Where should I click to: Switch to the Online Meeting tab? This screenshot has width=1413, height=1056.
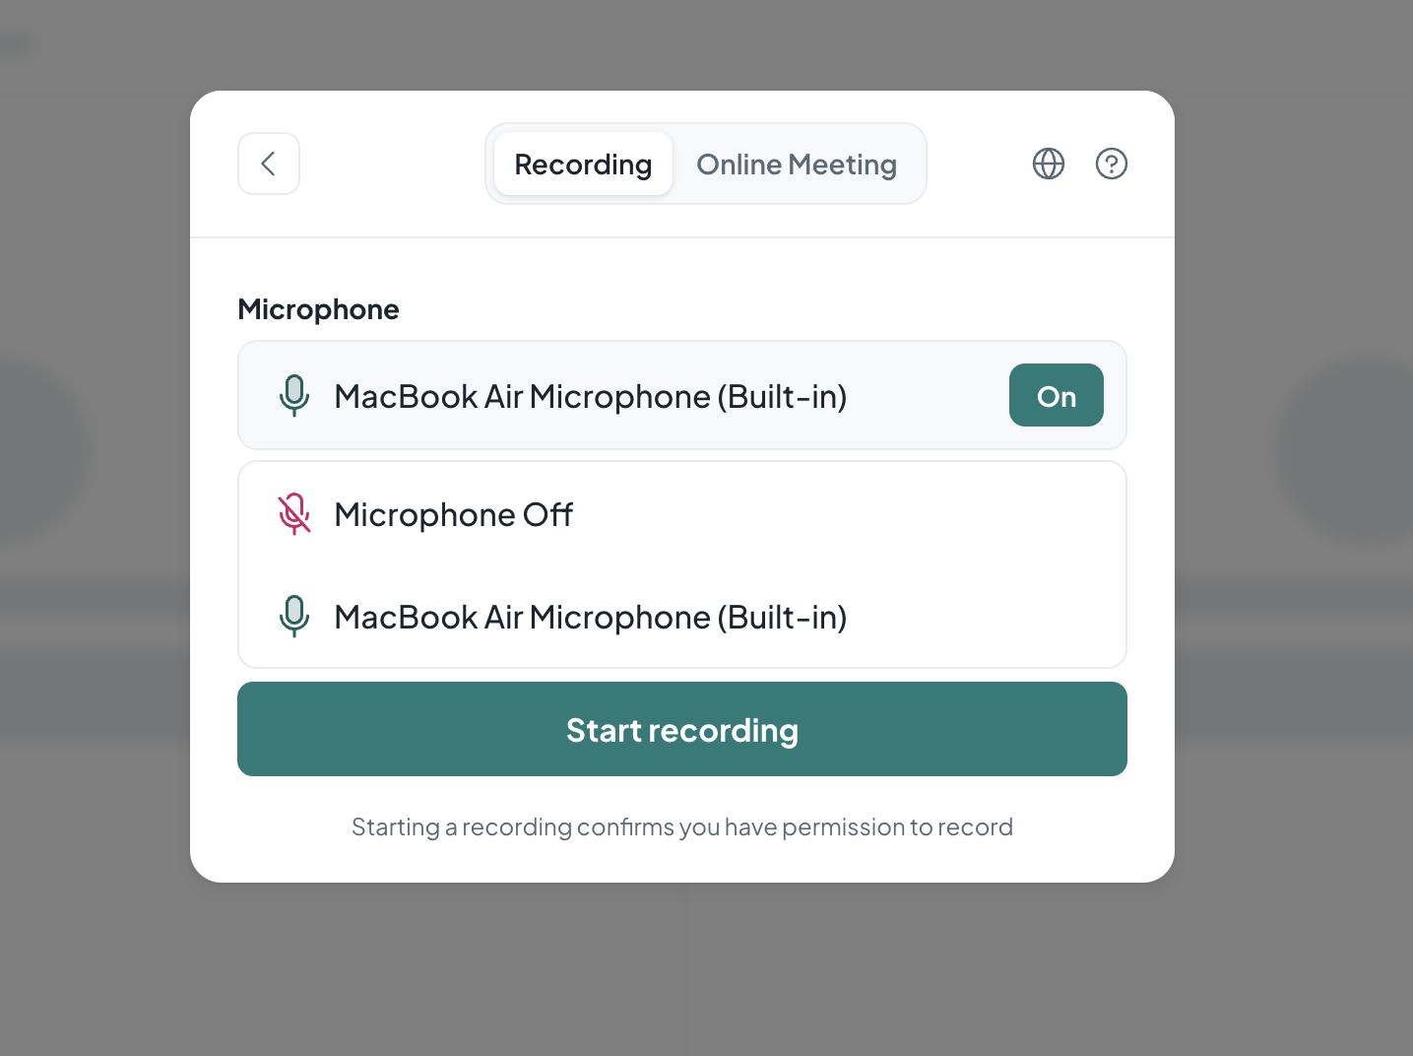tap(797, 164)
